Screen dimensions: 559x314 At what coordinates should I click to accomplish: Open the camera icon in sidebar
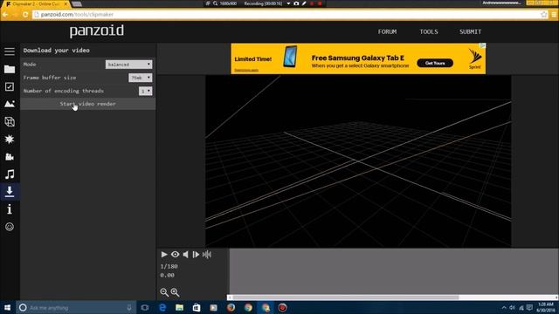(10, 157)
